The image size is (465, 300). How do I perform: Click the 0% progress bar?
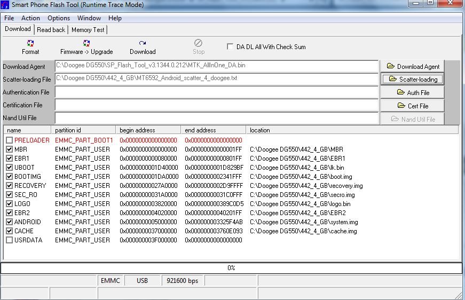231,268
